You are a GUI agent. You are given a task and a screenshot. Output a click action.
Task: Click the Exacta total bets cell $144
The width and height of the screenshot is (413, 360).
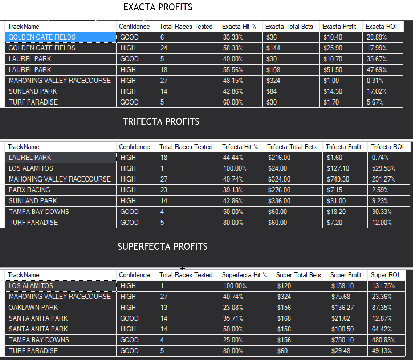point(290,48)
